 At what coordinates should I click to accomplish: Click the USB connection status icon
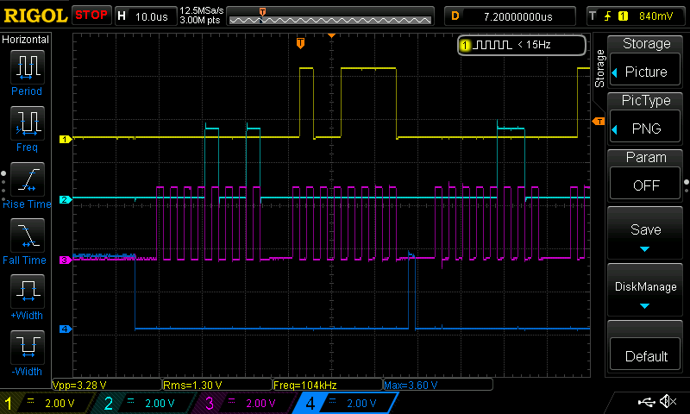(646, 402)
